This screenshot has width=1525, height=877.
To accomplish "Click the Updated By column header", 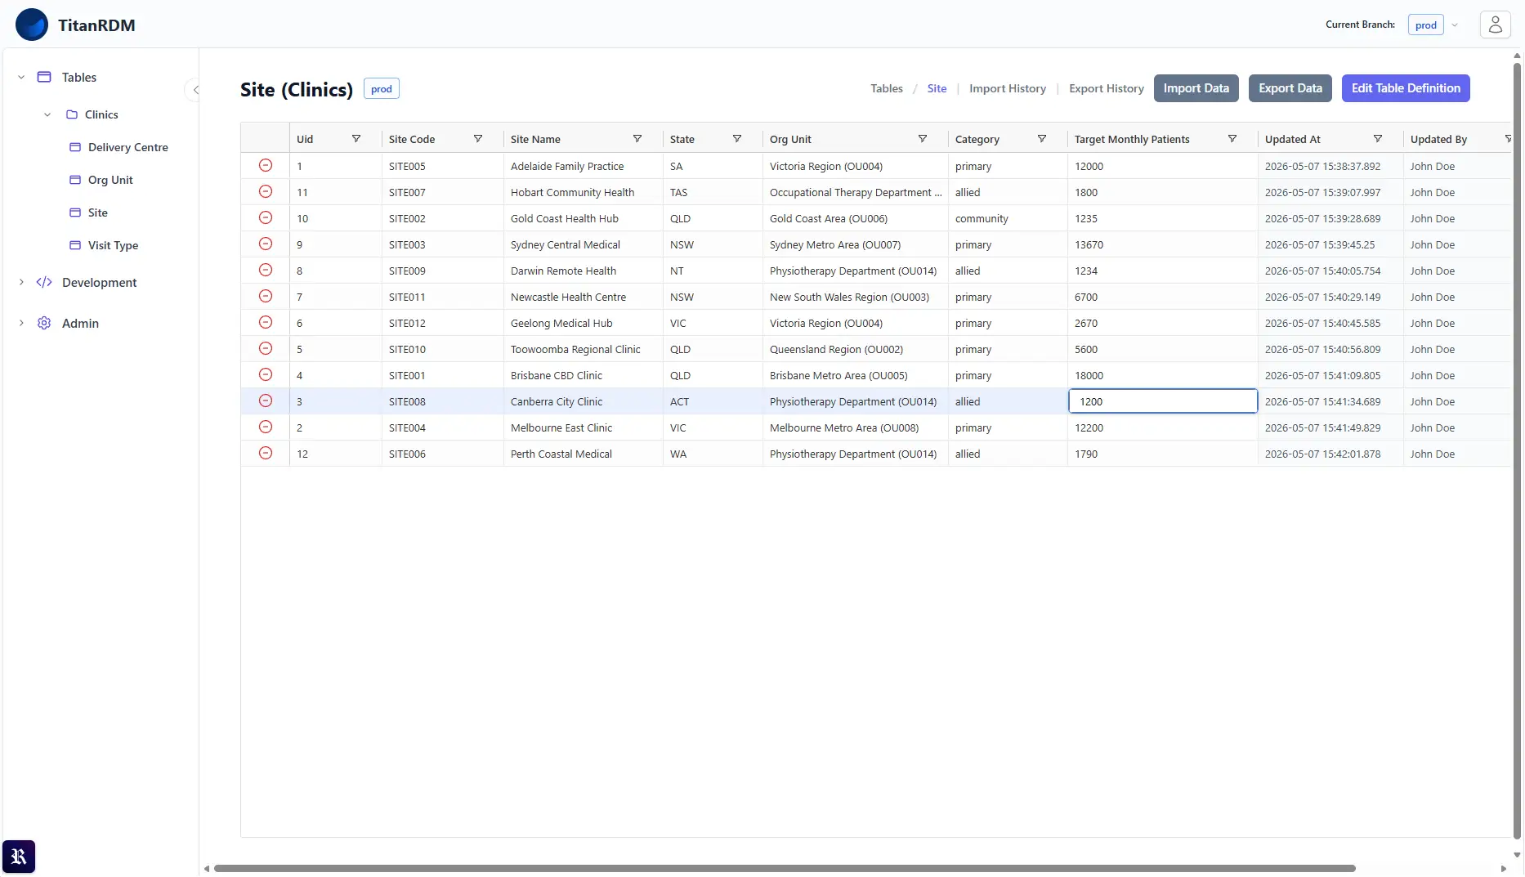I will click(1438, 139).
